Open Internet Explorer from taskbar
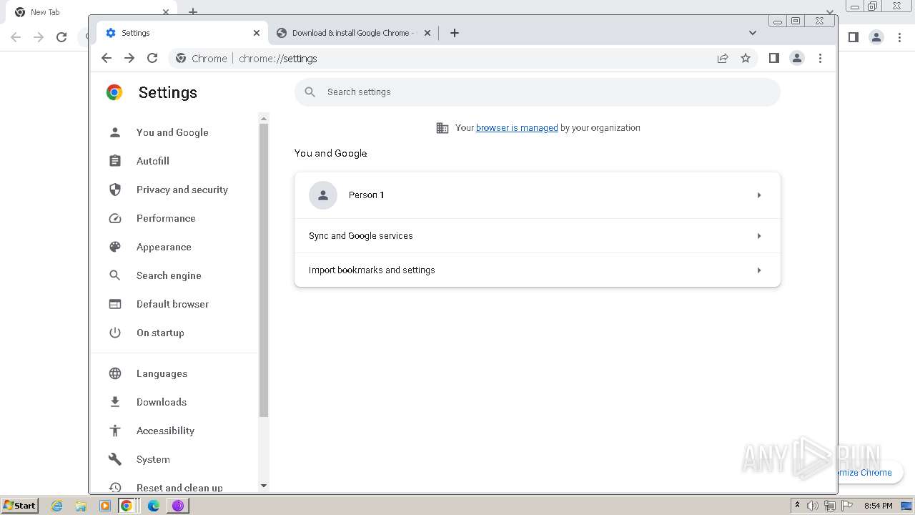Viewport: 915px width, 515px height. [57, 506]
